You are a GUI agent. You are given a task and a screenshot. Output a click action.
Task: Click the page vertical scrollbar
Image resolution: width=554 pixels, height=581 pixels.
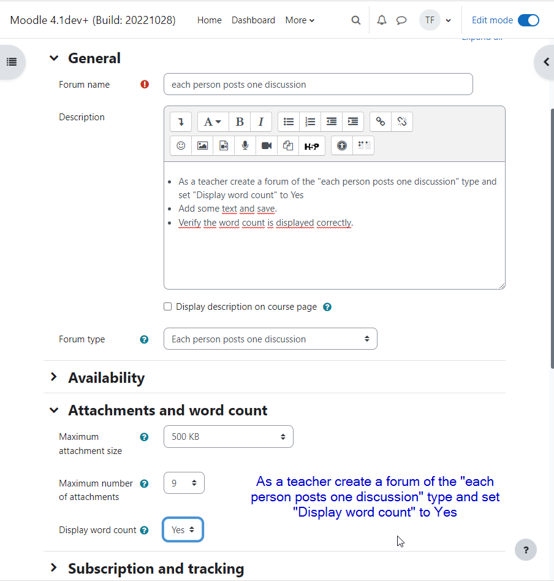click(552, 238)
